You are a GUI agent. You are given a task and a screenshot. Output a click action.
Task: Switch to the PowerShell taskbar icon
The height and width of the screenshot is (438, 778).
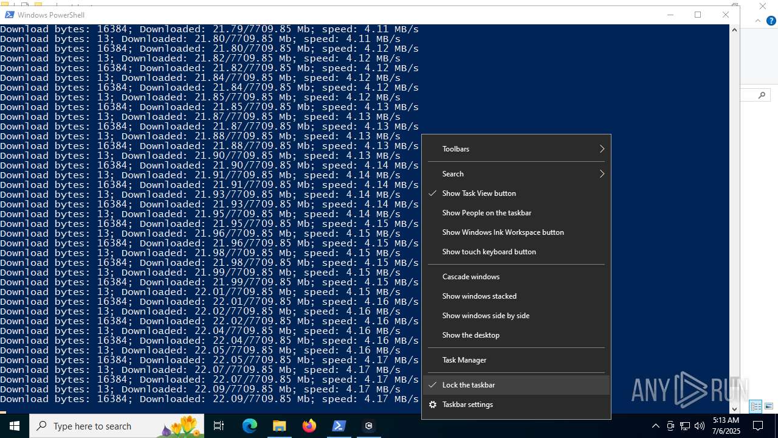(x=339, y=426)
